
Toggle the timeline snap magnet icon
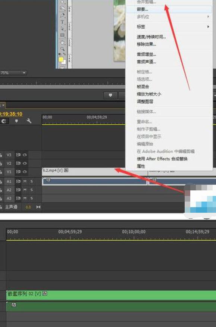tap(4, 121)
